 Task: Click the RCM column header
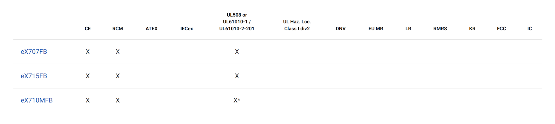tap(118, 29)
